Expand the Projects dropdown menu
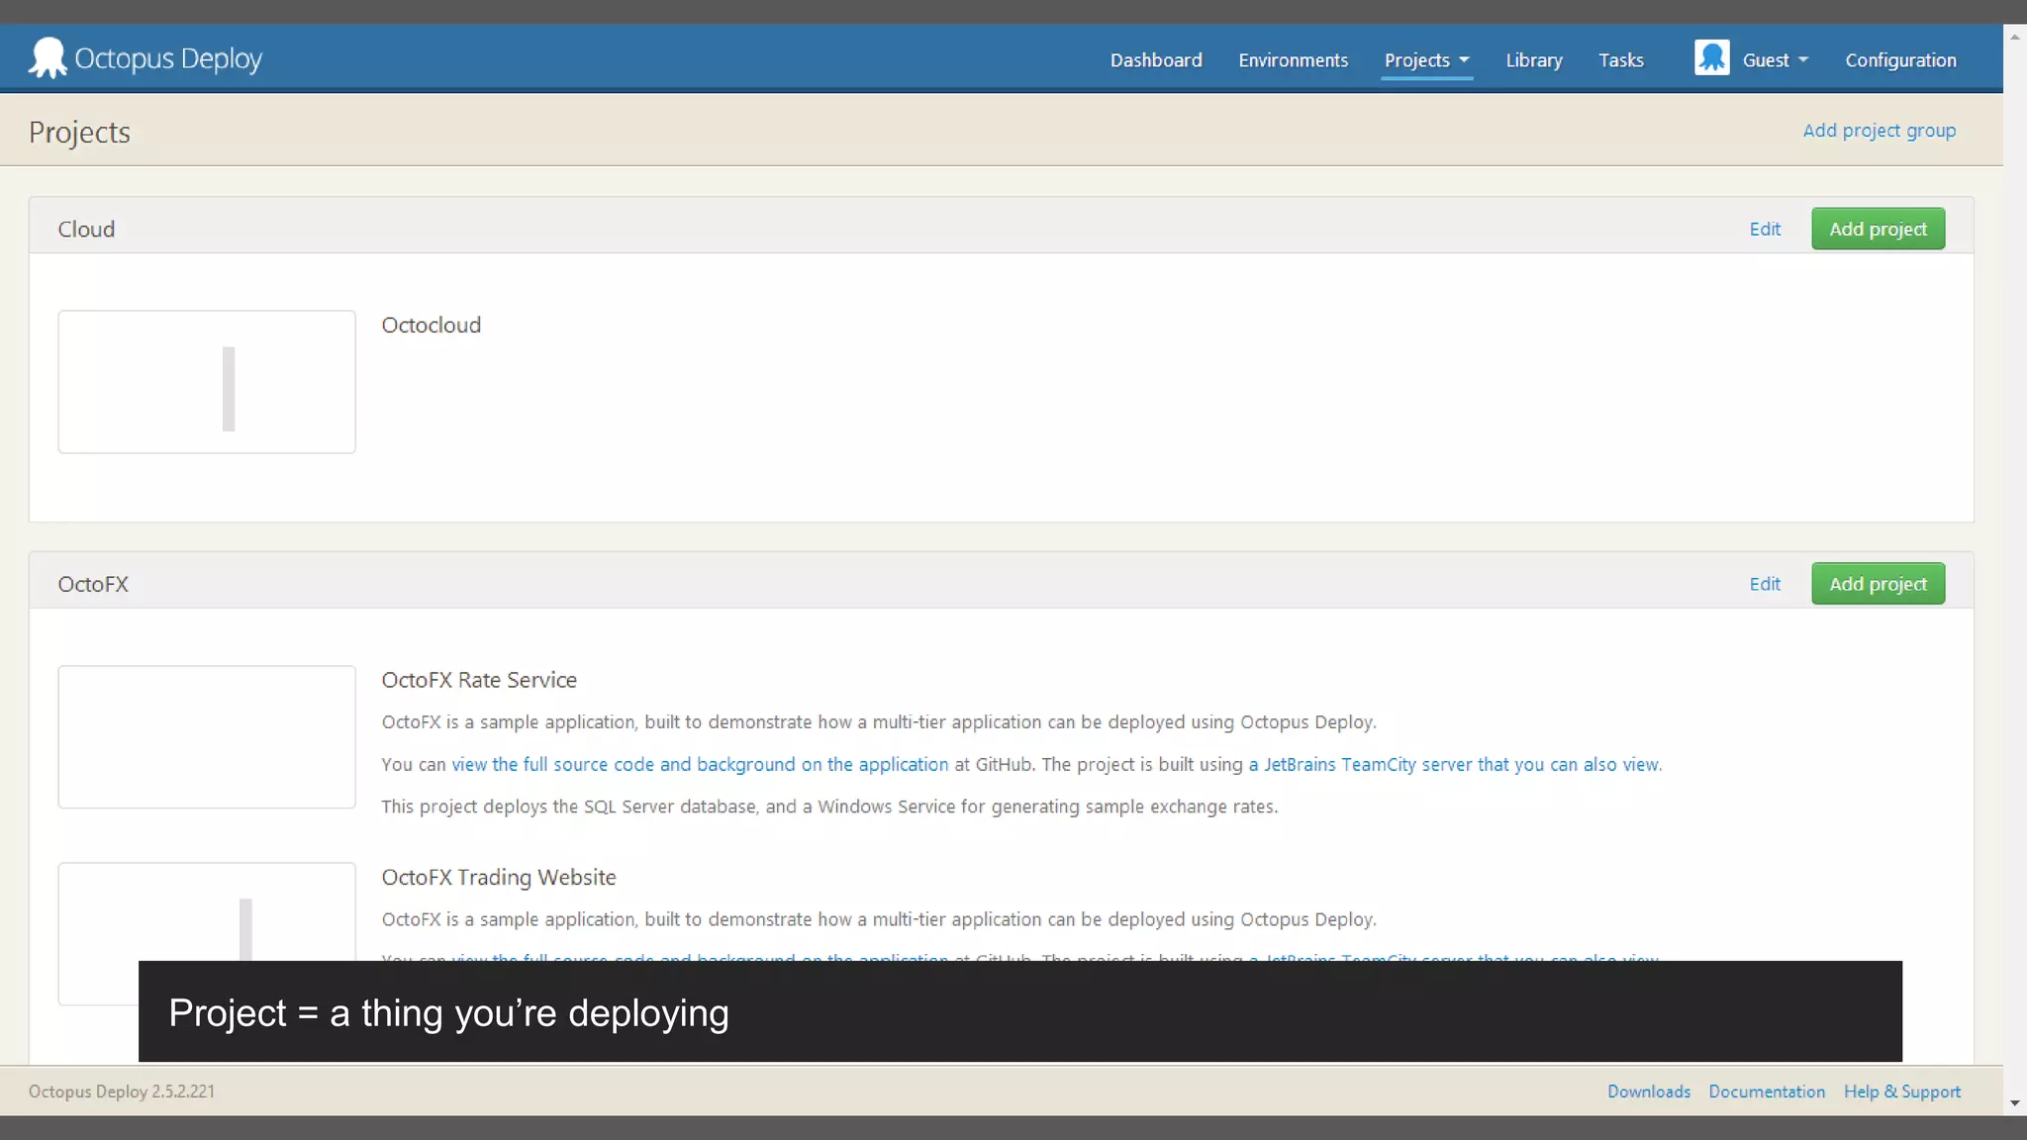Viewport: 2027px width, 1140px height. [x=1426, y=60]
